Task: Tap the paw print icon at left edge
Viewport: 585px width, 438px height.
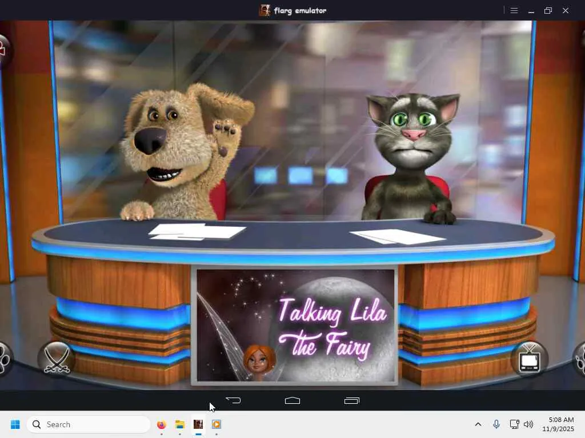Action: 5,359
